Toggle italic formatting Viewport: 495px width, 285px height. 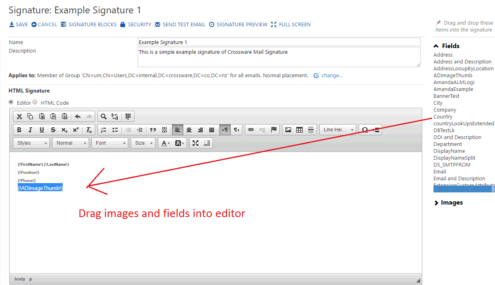30,130
